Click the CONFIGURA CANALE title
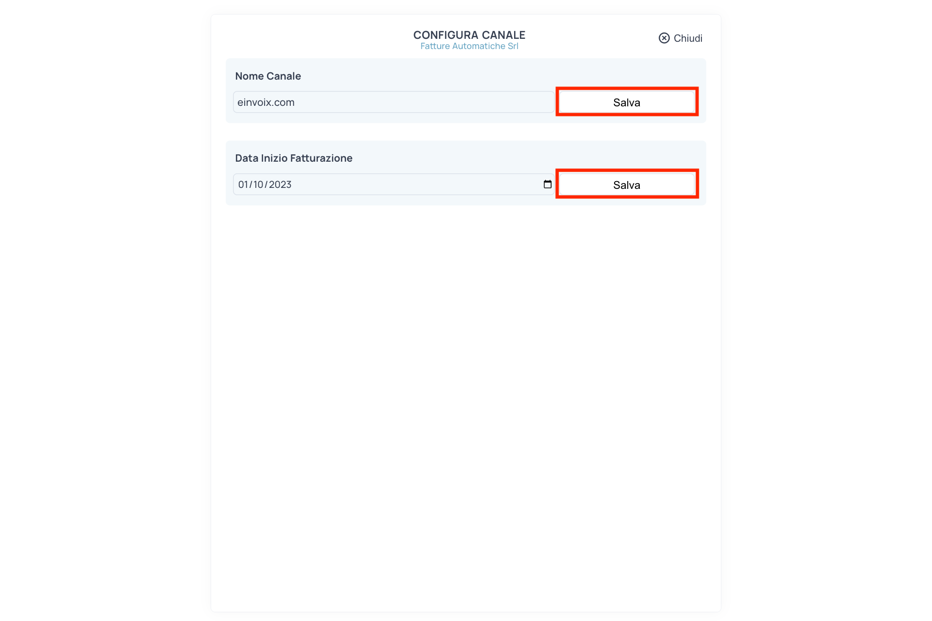 pyautogui.click(x=469, y=34)
